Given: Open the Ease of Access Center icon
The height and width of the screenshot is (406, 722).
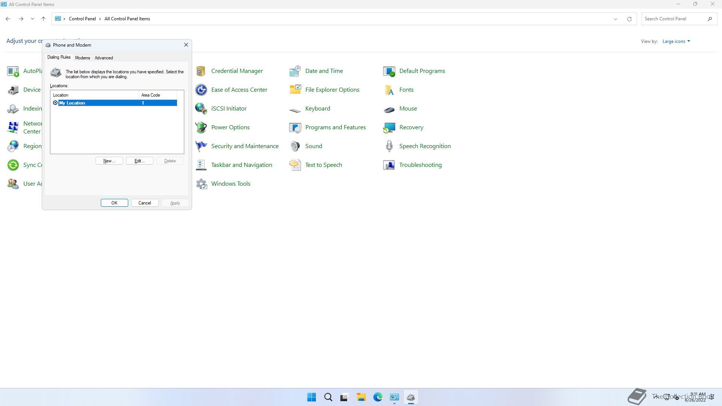Looking at the screenshot, I should click(x=201, y=90).
